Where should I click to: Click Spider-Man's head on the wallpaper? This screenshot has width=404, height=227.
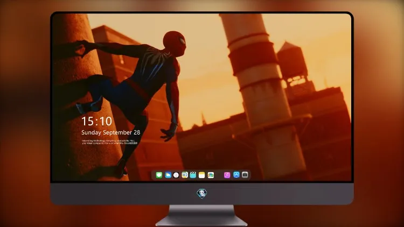(x=175, y=41)
